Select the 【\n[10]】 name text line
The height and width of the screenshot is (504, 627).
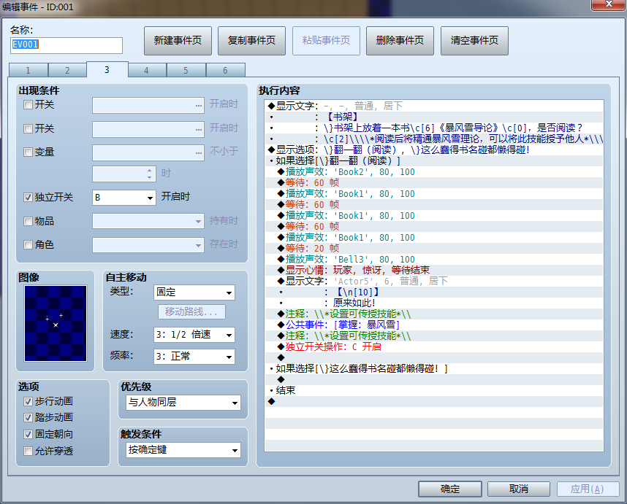click(x=434, y=292)
